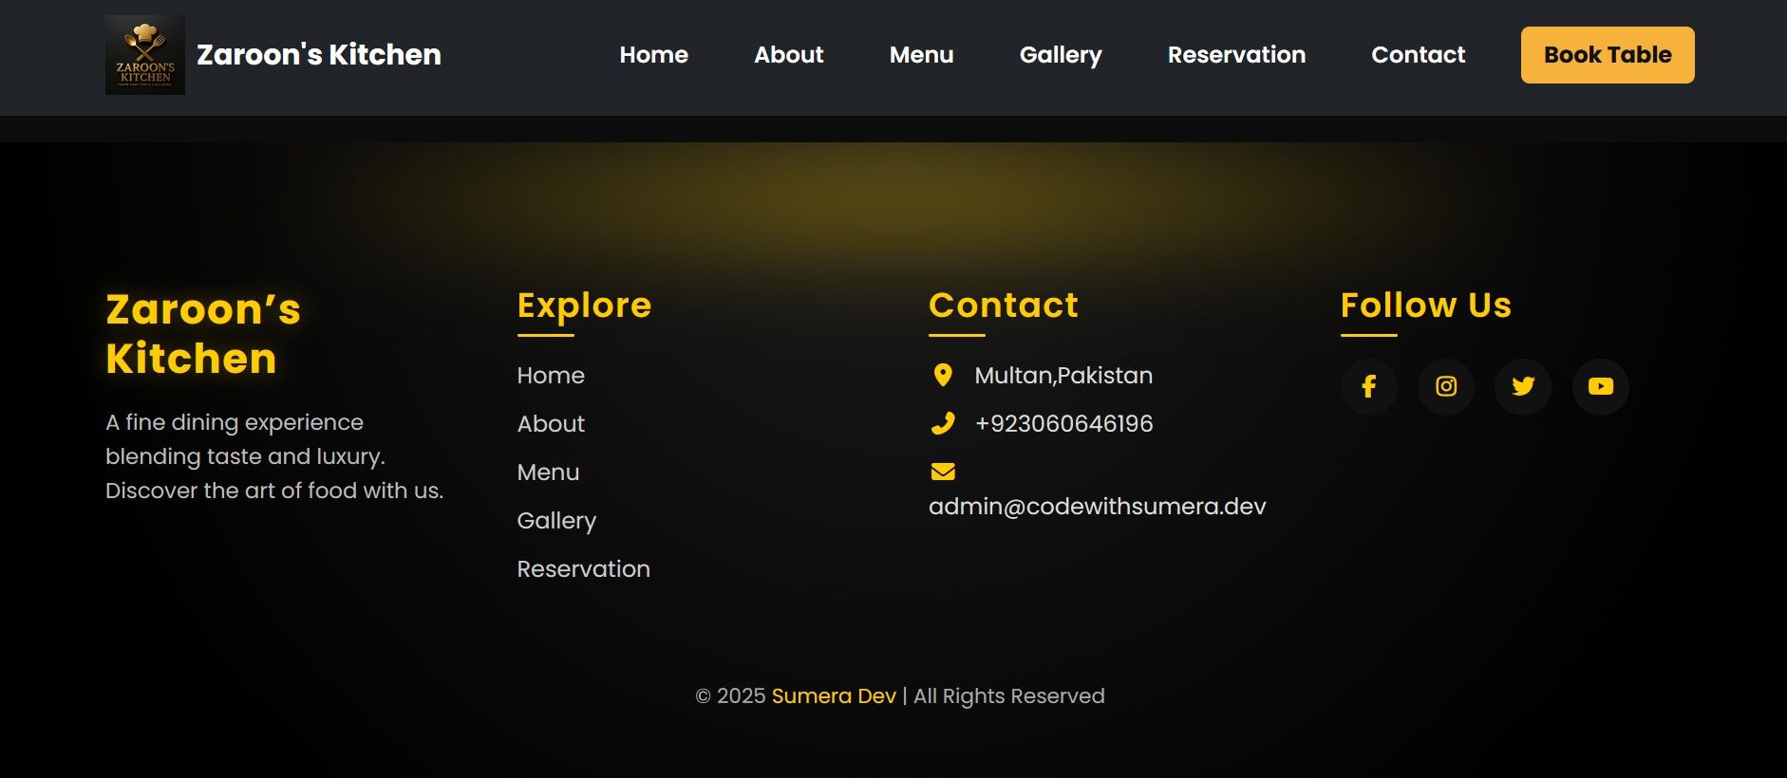Go to Home in the top navbar

pos(654,55)
